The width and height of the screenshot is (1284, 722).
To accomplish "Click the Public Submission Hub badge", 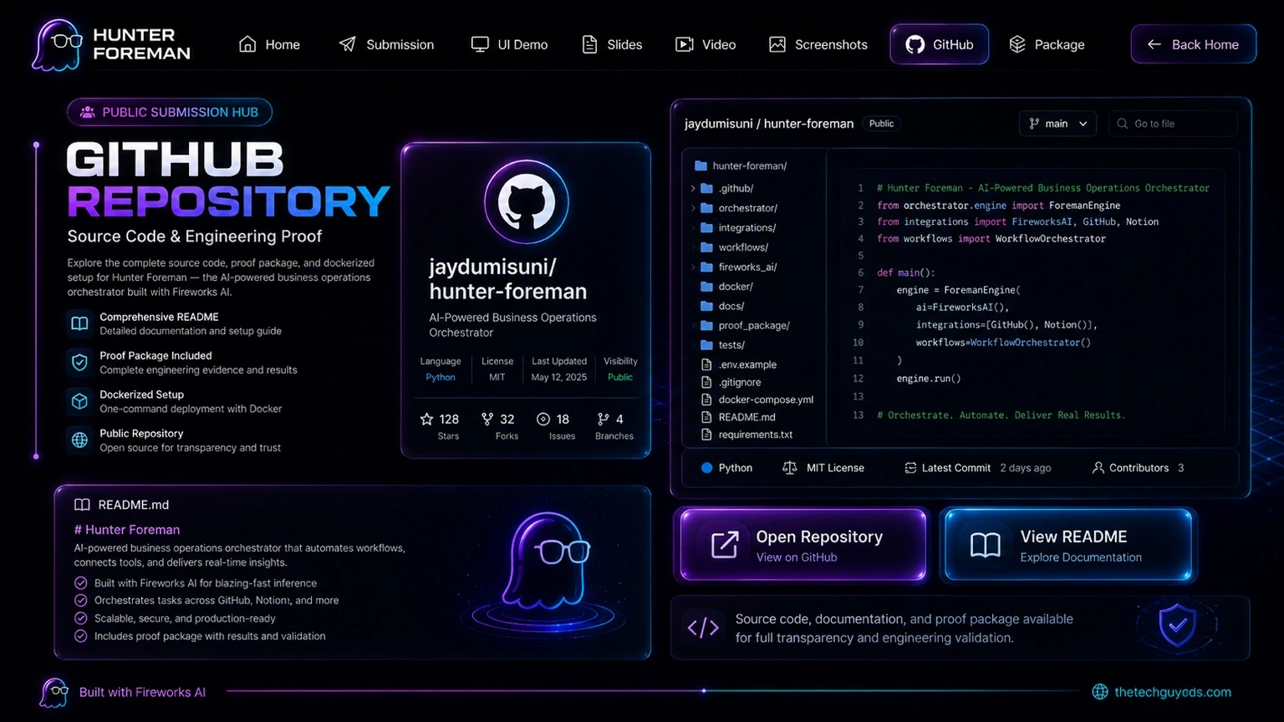I will (170, 112).
